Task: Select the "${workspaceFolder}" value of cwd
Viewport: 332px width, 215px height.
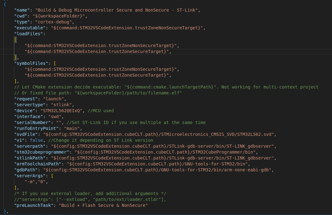Action: pos(58,16)
